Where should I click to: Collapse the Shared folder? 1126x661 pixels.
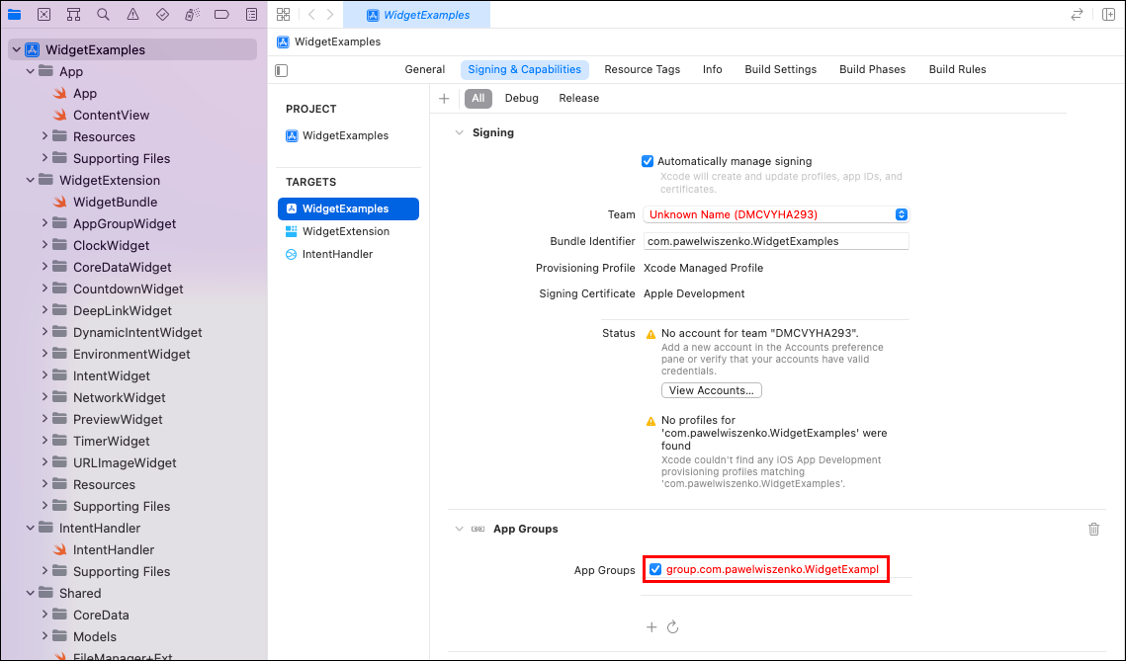point(31,593)
